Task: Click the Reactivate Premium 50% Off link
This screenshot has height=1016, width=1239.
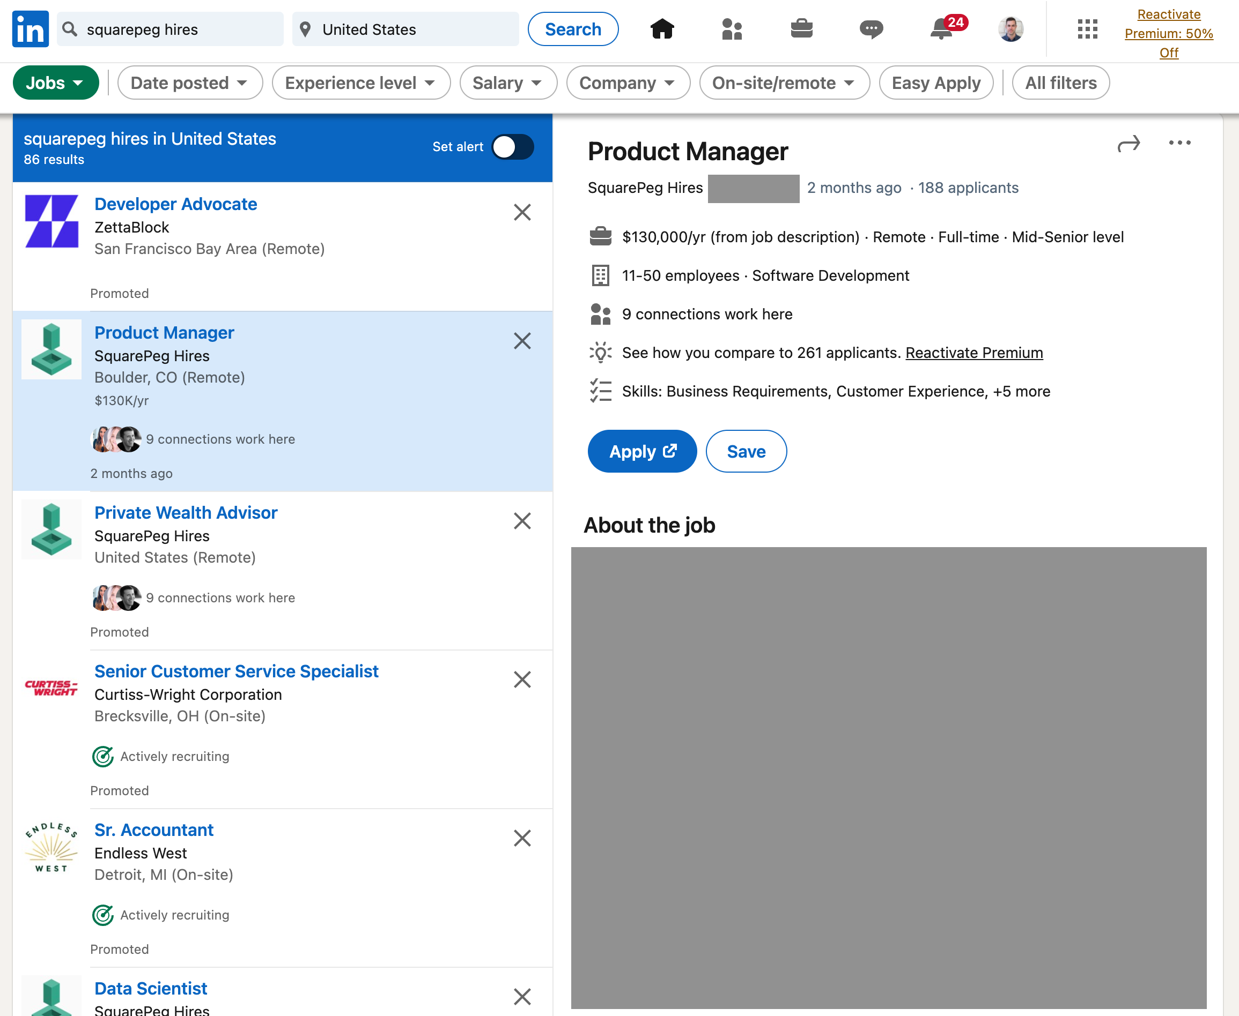Action: tap(1168, 33)
